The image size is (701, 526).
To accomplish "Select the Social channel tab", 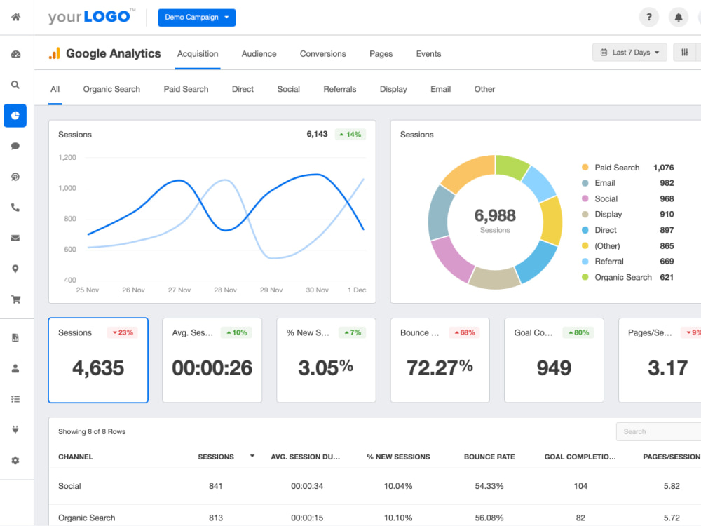I will 288,89.
